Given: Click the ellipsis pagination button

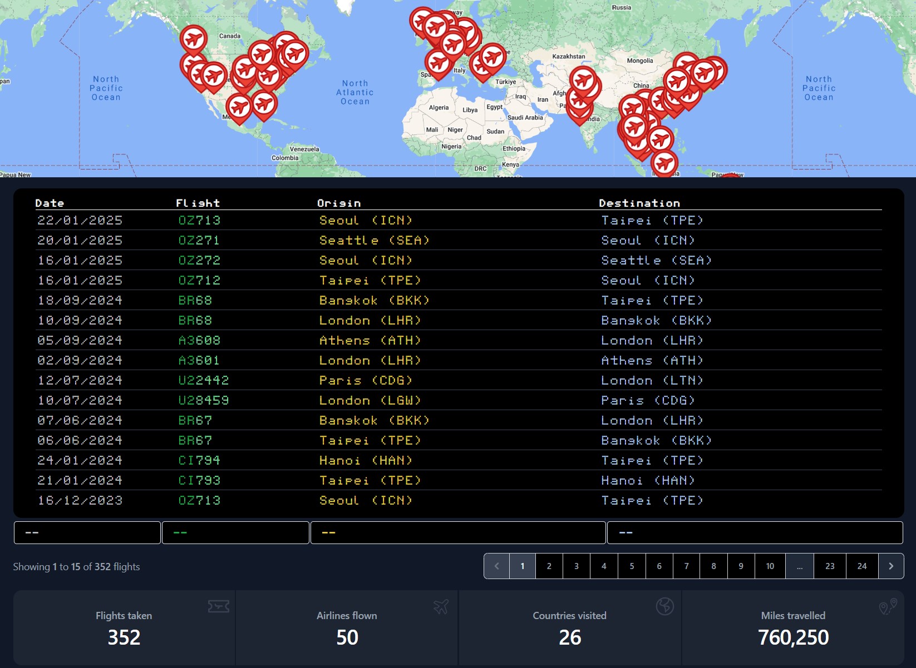Looking at the screenshot, I should pos(800,566).
